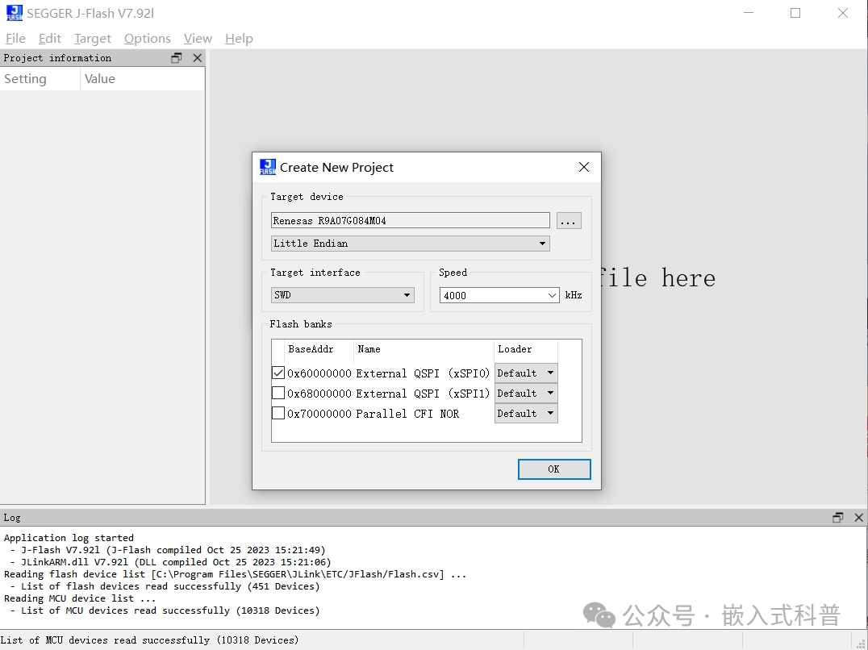
Task: Click the J-Flash icon in dialog title
Action: 267,167
